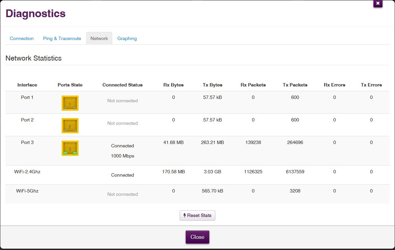This screenshot has height=250, width=395.
Task: Close the dialog with the top-right X
Action: [377, 3]
